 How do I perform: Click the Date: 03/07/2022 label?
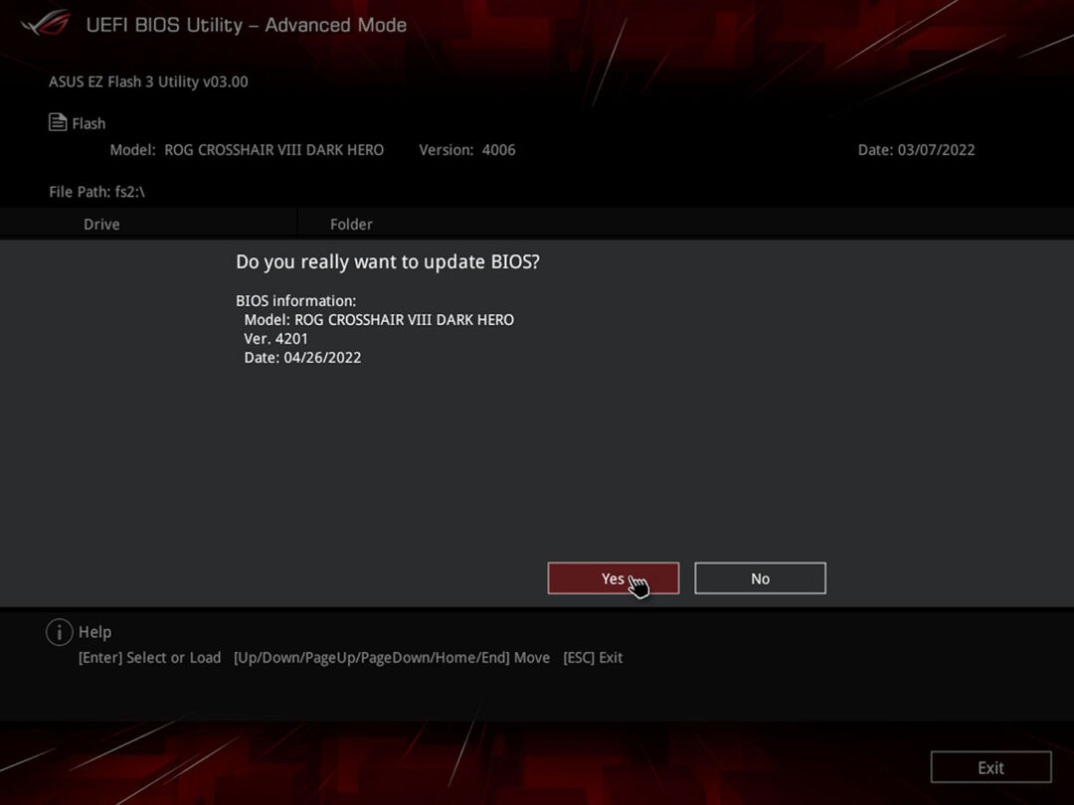[916, 149]
